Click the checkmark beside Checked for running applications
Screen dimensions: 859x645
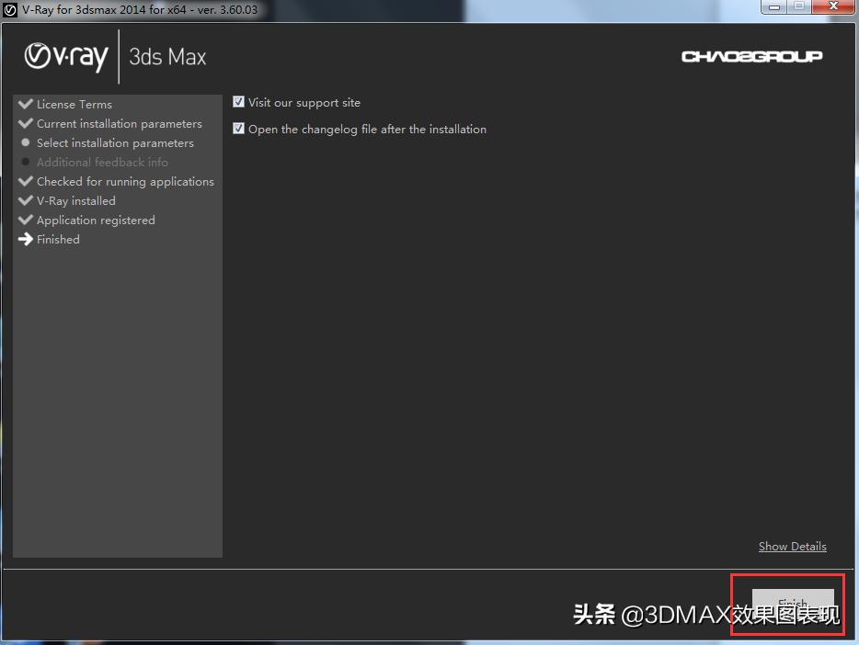(26, 180)
